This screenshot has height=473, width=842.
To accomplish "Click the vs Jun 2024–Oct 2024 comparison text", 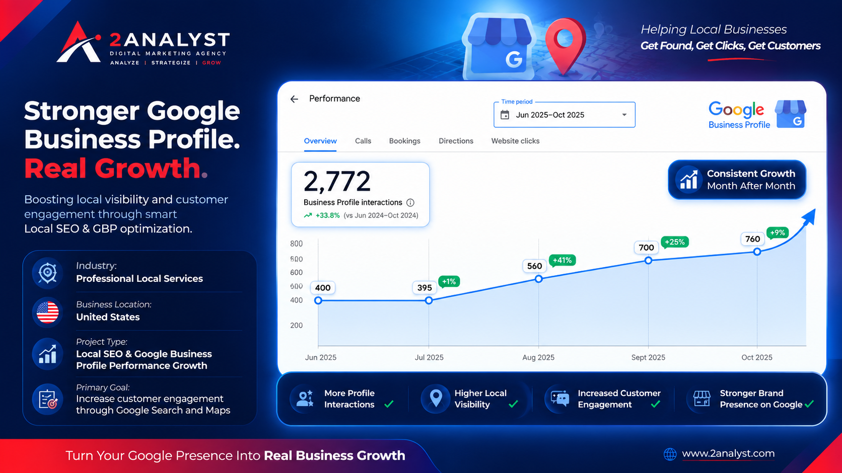I will [x=381, y=215].
